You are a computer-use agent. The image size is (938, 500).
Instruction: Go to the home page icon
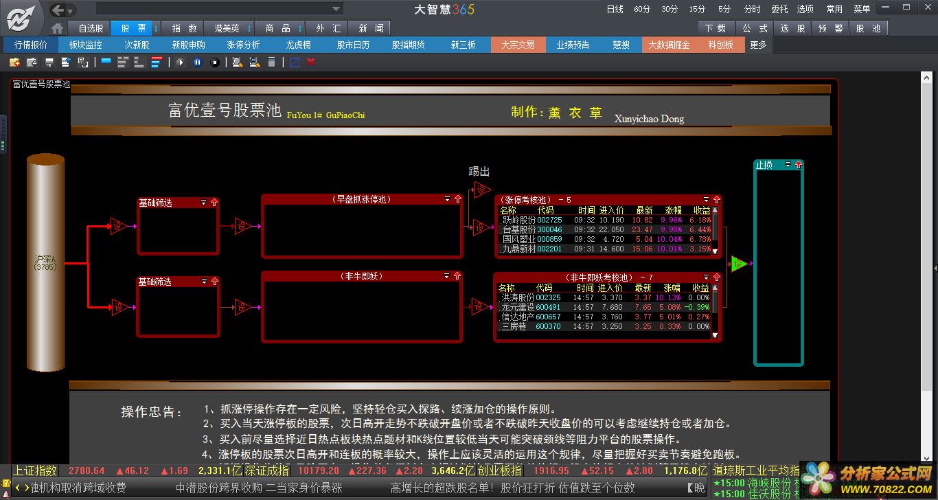point(58,29)
